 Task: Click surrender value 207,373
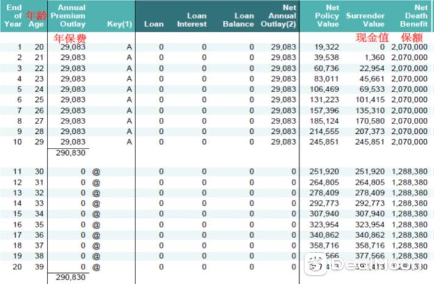coord(370,131)
